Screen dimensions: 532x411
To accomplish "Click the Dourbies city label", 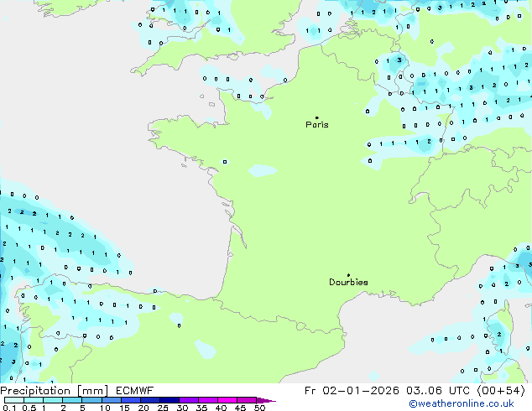I will (348, 282).
